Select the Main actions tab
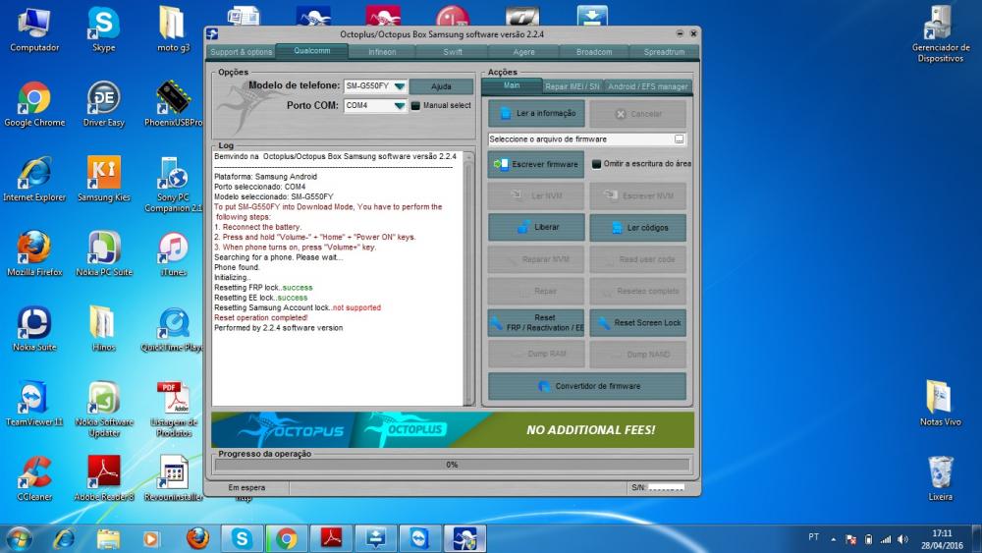Screen dimensions: 982x553 click(x=512, y=85)
